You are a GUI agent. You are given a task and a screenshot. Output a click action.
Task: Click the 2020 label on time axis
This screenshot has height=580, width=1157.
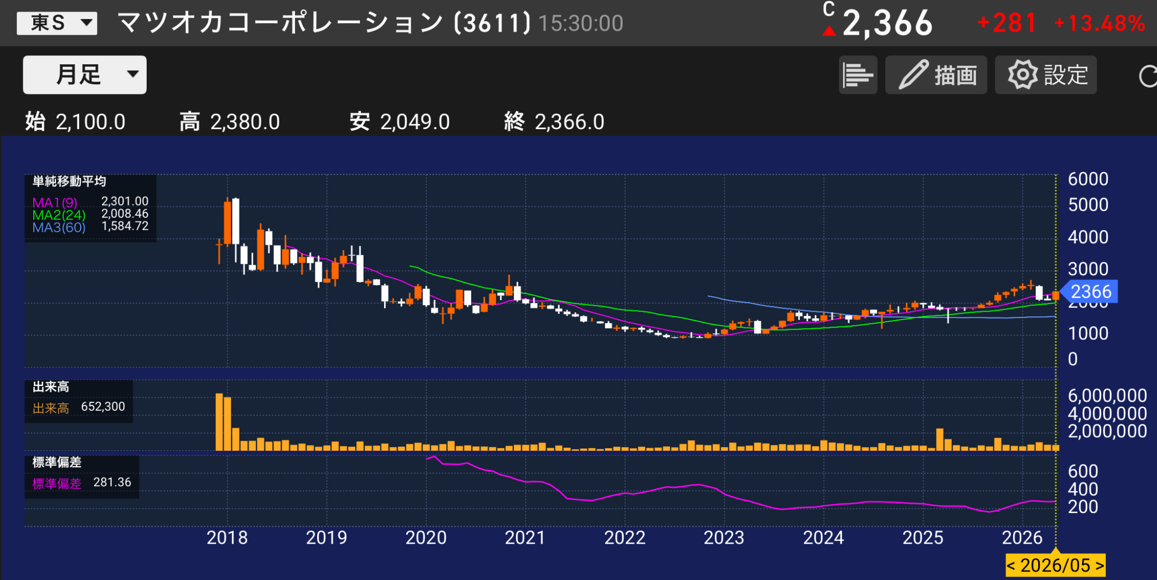point(426,537)
